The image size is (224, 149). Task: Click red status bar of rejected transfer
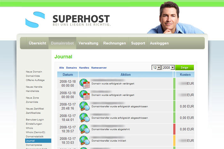[174, 129]
